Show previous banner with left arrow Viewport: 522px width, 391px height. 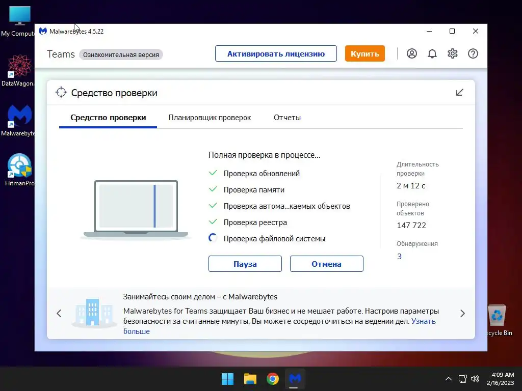[x=59, y=313]
